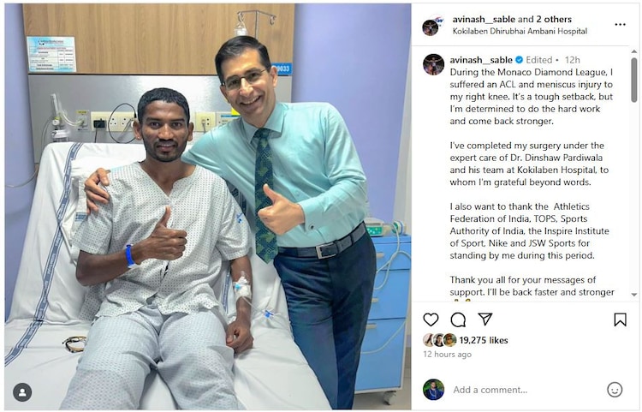Show tagged people icon on photo

click(22, 392)
